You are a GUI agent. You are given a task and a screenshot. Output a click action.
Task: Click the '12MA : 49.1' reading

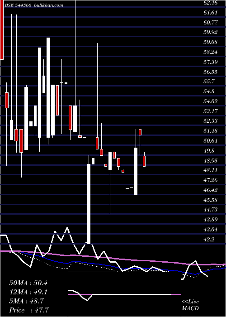(x=28, y=292)
